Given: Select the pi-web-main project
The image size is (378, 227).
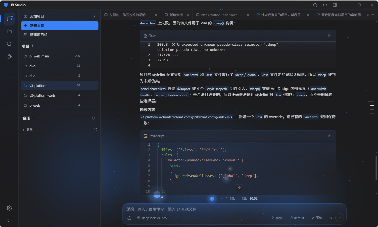Looking at the screenshot, I should coord(60,56).
